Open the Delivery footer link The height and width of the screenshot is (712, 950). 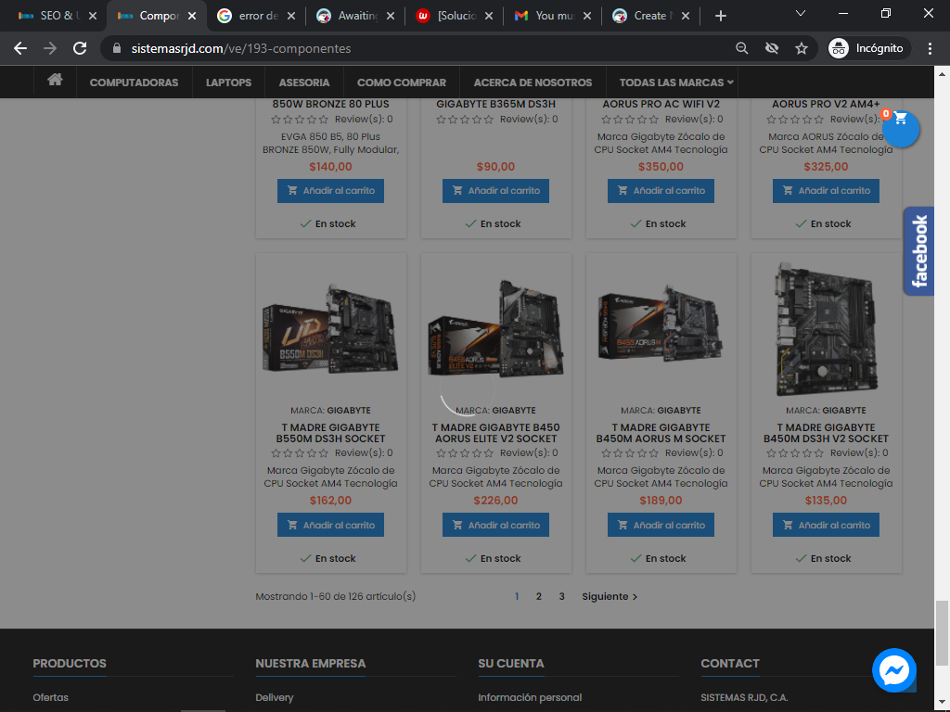click(275, 697)
